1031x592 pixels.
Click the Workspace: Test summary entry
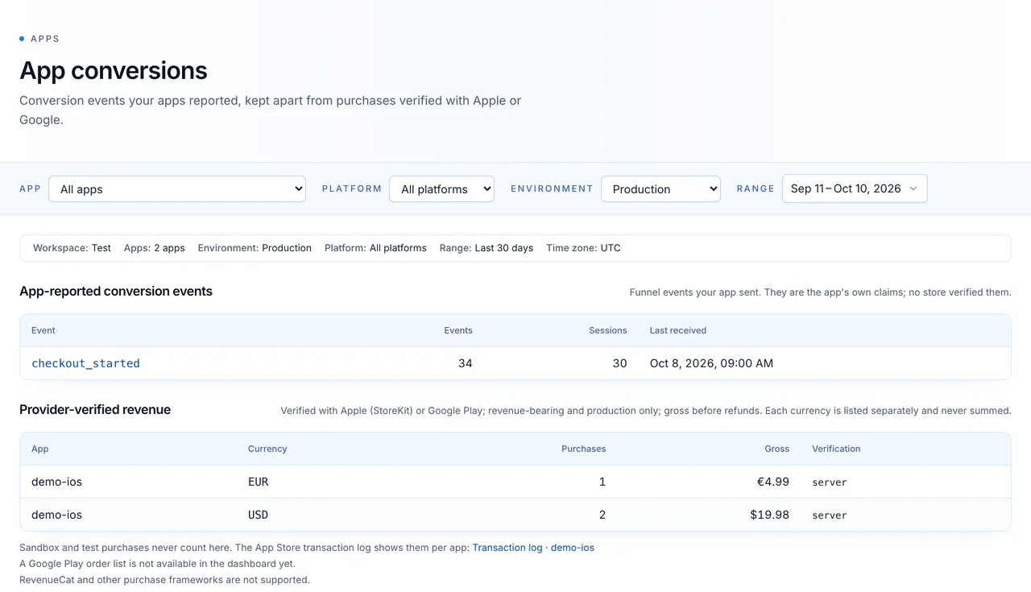click(x=72, y=248)
